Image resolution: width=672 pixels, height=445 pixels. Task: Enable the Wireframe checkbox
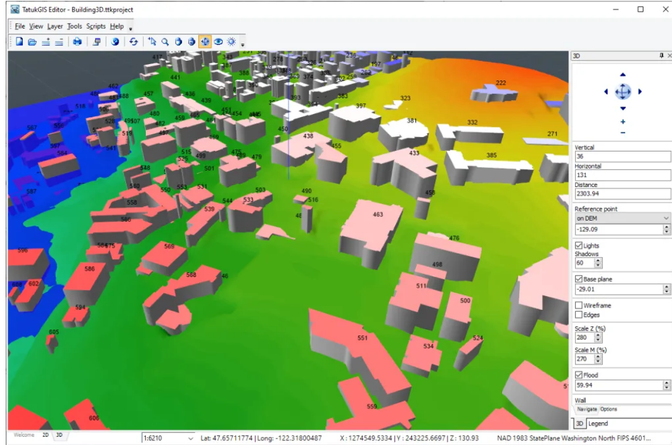coord(578,306)
